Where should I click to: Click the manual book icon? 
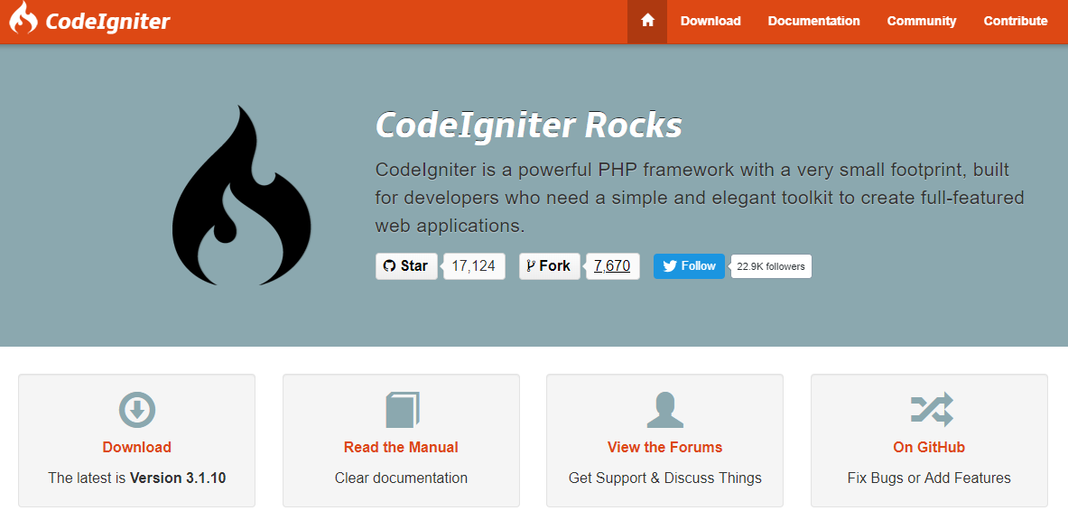pyautogui.click(x=402, y=410)
